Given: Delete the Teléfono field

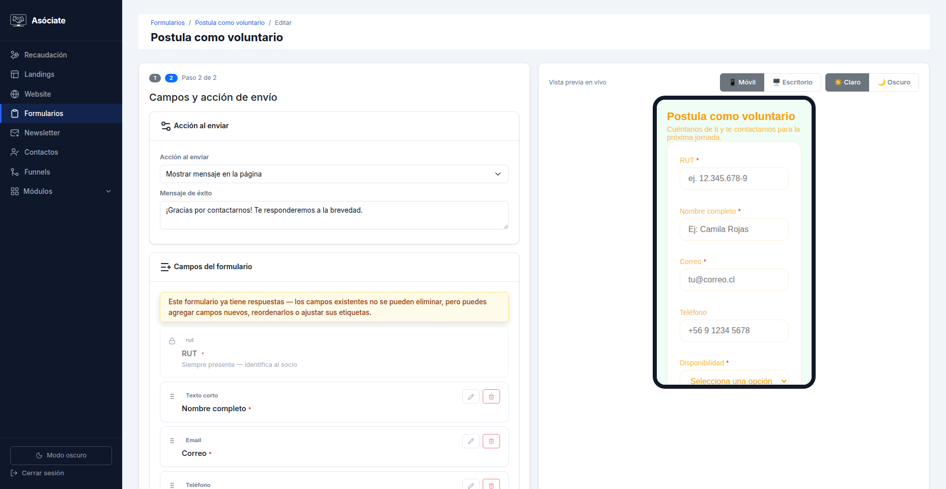Looking at the screenshot, I should (491, 485).
